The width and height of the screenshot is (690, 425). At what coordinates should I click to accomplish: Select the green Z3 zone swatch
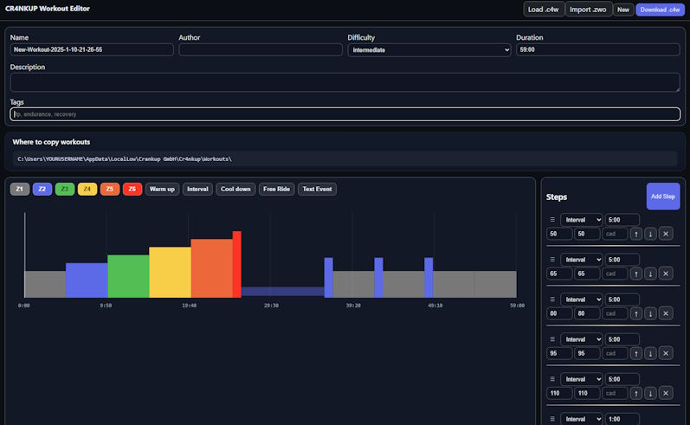tap(65, 190)
